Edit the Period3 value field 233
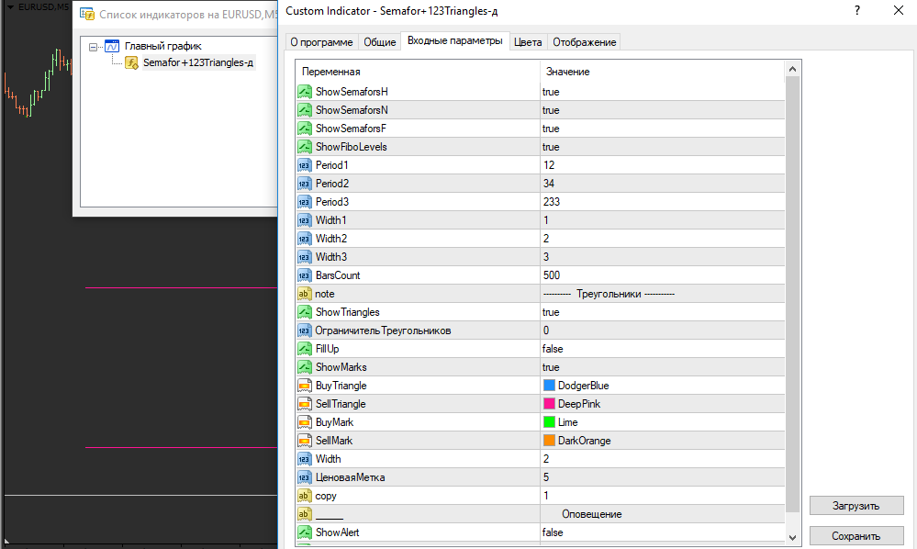 pos(661,202)
